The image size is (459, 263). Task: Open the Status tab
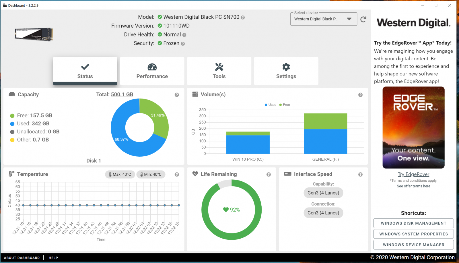point(85,71)
